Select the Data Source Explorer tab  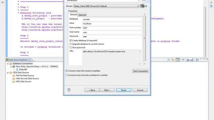pyautogui.click(x=18, y=60)
